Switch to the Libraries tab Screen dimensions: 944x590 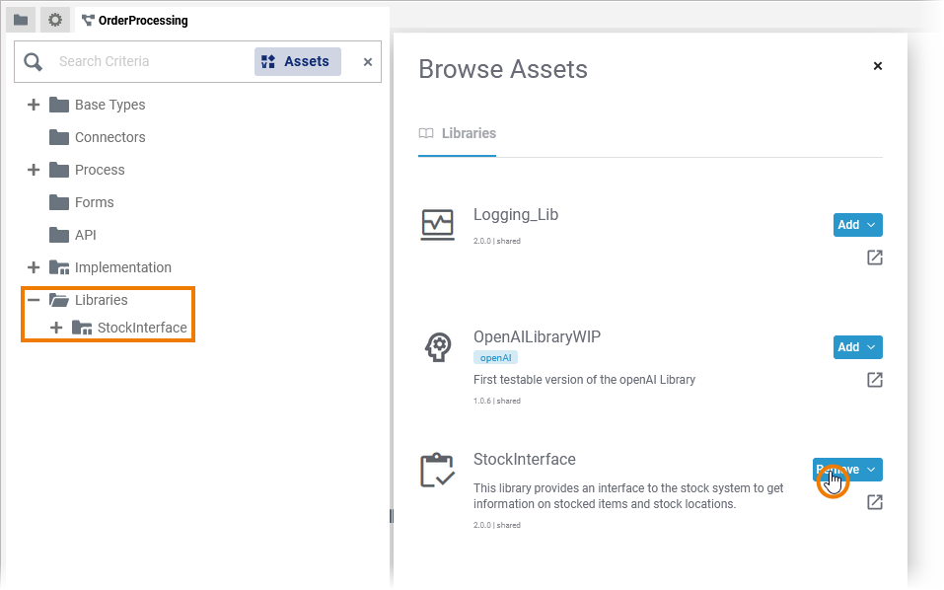coord(458,133)
